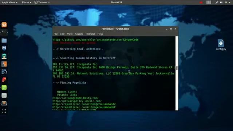Click the pen icon in top bar
Viewport: 233px width, 131px height.
tap(217, 3)
